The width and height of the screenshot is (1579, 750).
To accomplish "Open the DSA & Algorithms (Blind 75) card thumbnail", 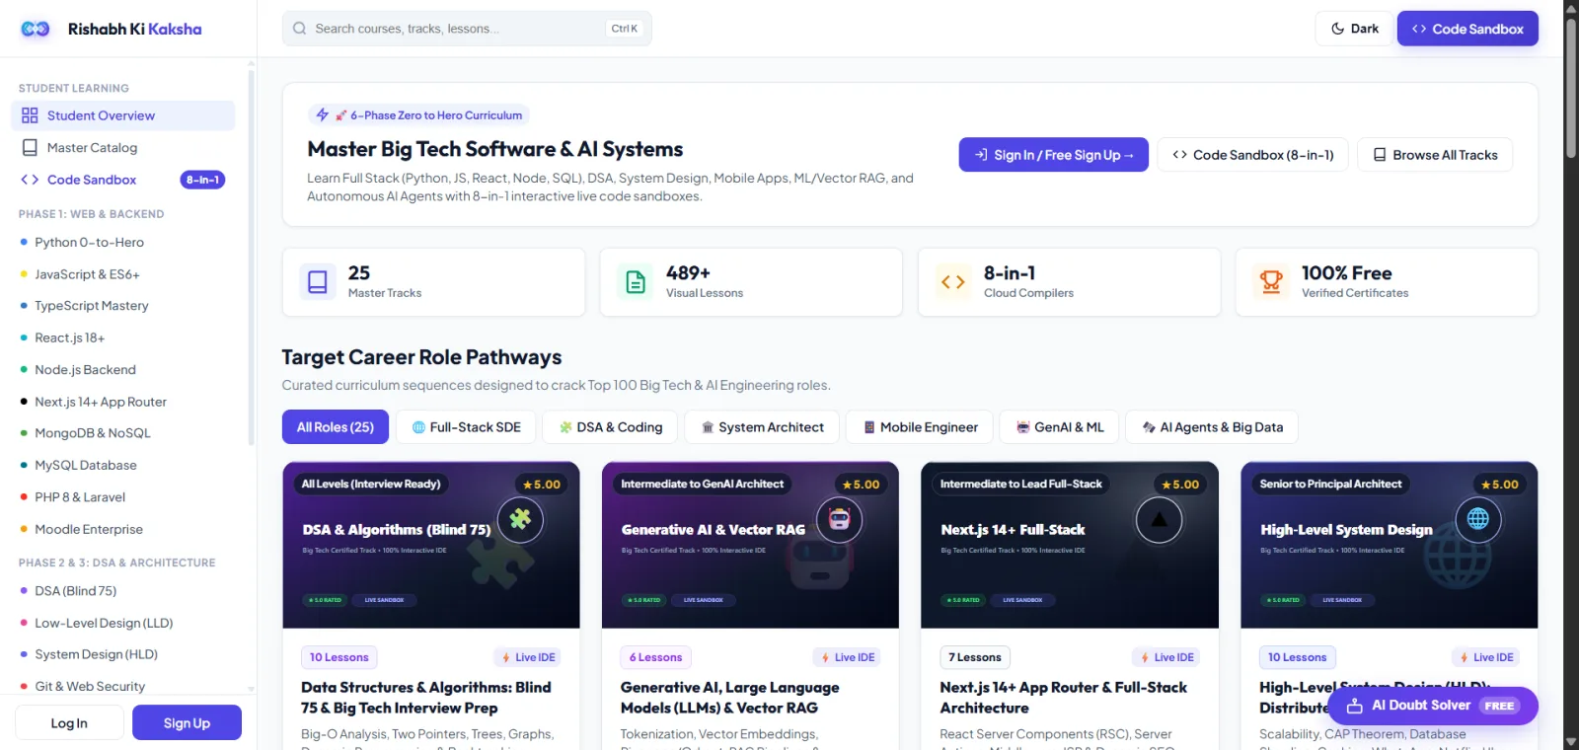I will click(431, 545).
